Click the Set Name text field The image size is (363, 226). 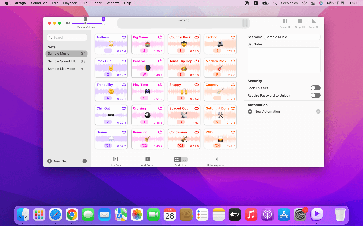[x=292, y=37]
